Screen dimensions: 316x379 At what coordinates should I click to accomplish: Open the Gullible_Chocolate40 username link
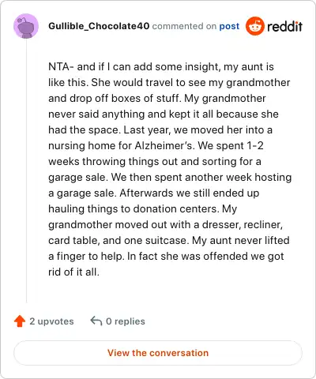click(99, 26)
